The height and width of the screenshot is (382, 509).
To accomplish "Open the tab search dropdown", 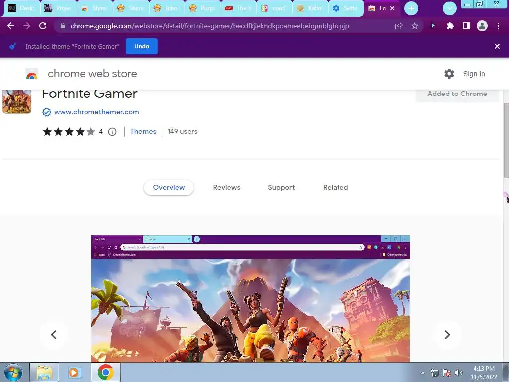I will (449, 8).
